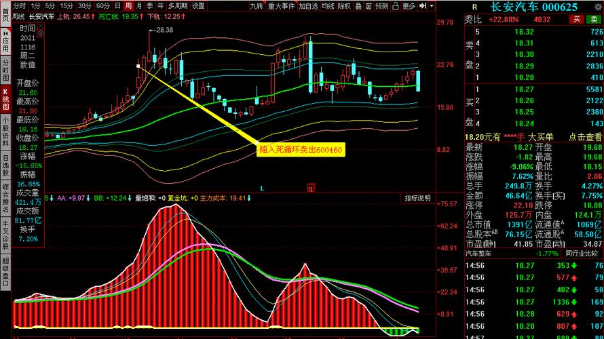
Task: Click the red 买 buy button
Action: tap(577, 19)
